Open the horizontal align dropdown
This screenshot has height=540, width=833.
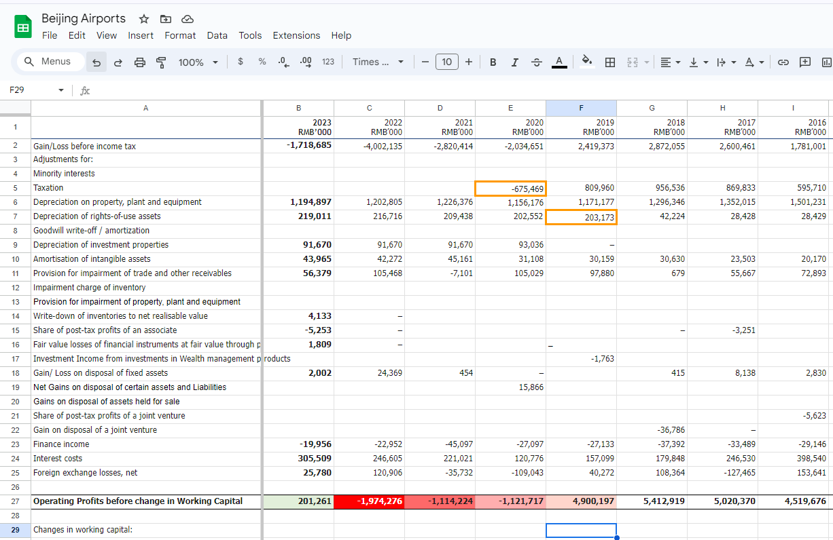[671, 62]
